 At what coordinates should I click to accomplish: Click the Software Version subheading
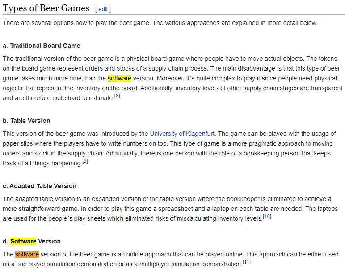[31, 241]
